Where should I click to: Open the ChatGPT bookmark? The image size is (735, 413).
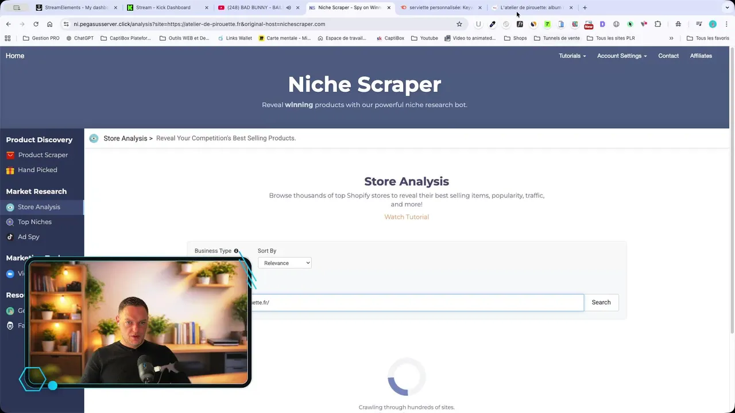(80, 38)
